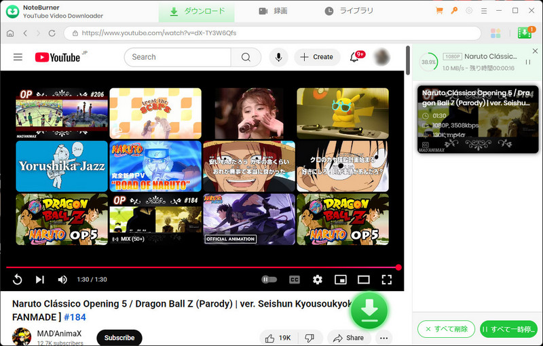Click the 1080P quality badge
The height and width of the screenshot is (346, 543).
[452, 56]
